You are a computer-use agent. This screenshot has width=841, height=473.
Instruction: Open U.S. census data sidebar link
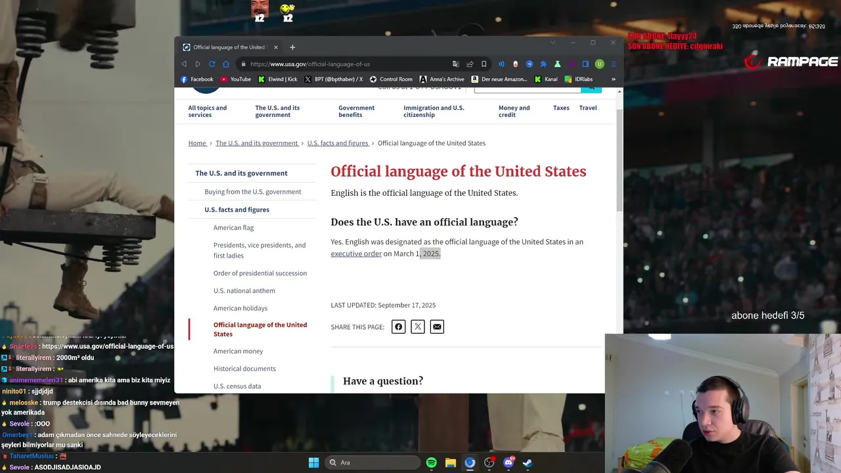[237, 386]
